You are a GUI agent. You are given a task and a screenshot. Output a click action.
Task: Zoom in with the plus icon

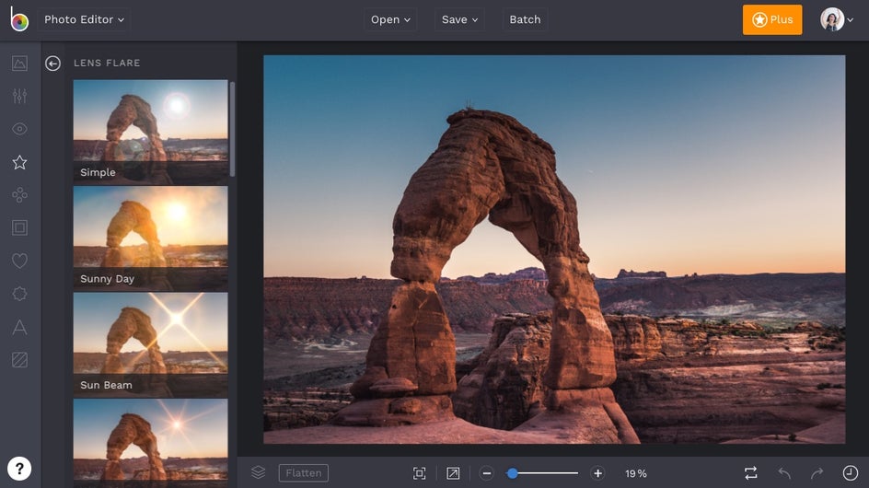click(x=597, y=473)
